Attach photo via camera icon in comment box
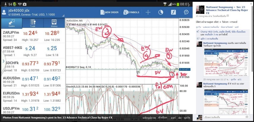The height and width of the screenshot is (122, 254). (x=247, y=117)
